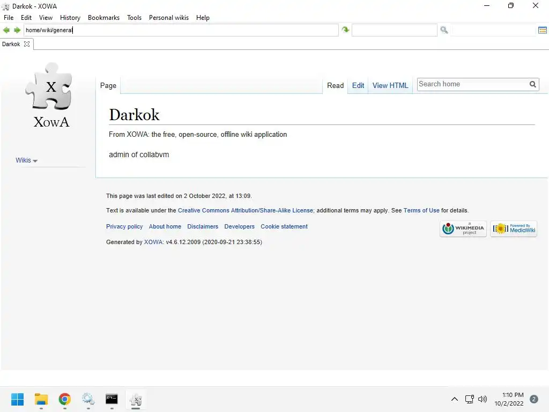The width and height of the screenshot is (549, 412).
Task: Click the Darkok page heading
Action: pos(134,115)
